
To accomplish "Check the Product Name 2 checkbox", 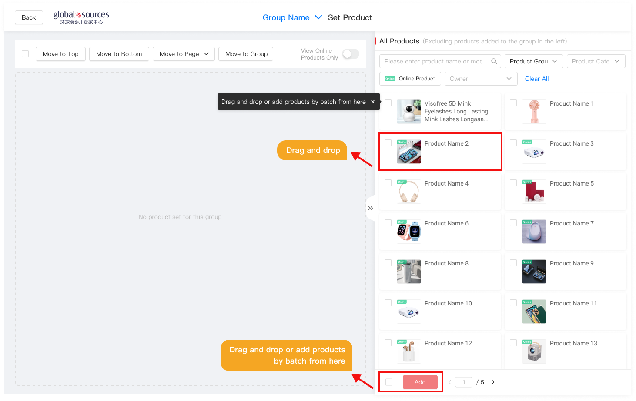I will click(388, 143).
